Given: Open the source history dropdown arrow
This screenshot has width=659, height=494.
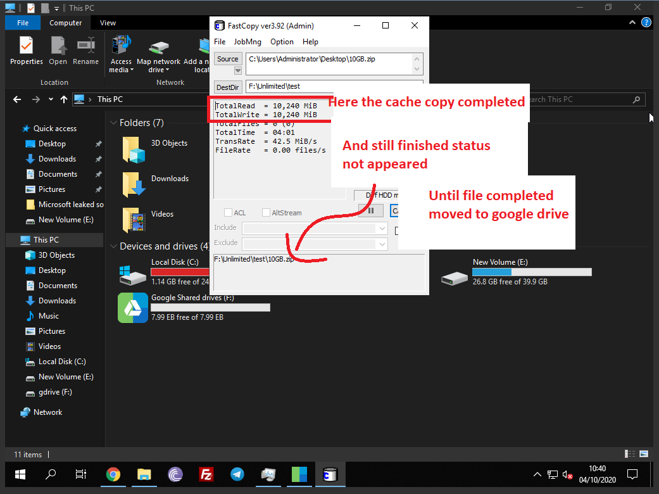Looking at the screenshot, I should click(238, 71).
